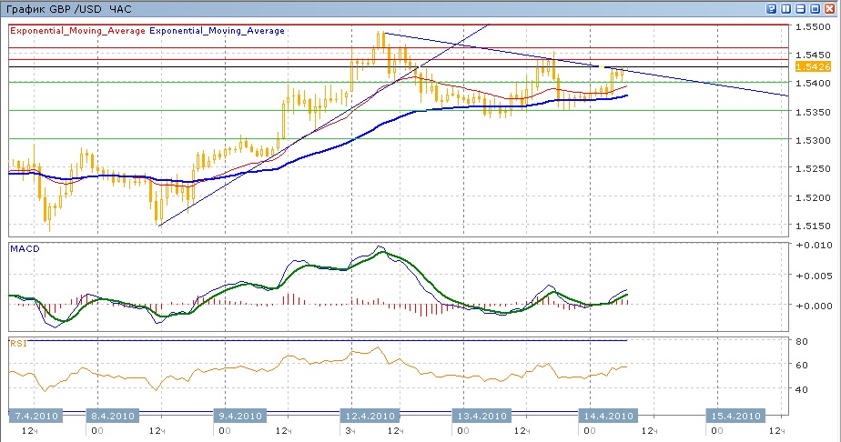
Task: Select the 15.4.2010 date marker
Action: tap(735, 416)
